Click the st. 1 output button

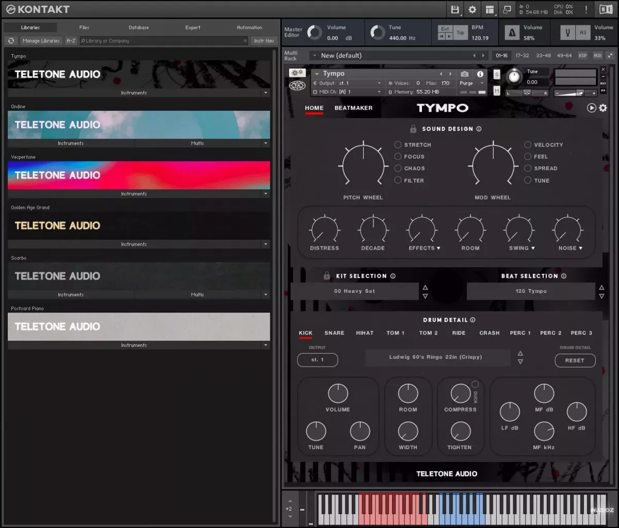pyautogui.click(x=318, y=360)
